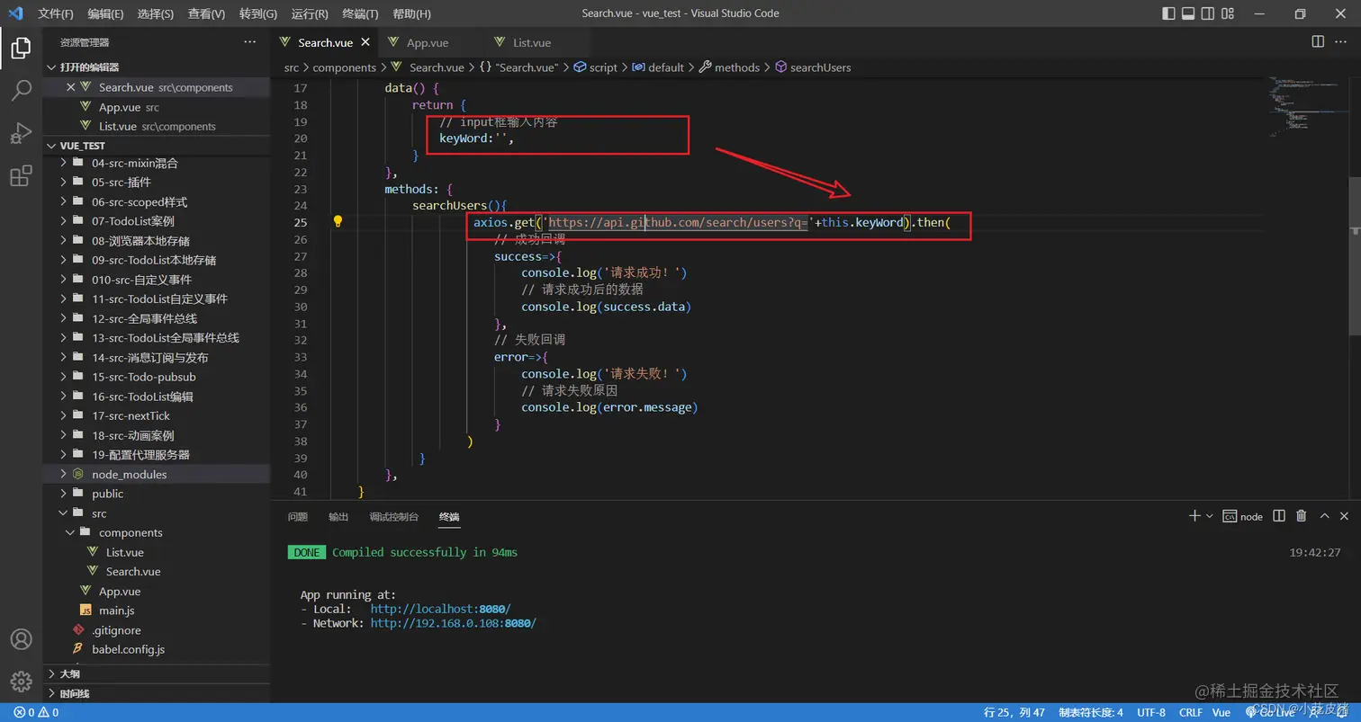Open the Accounts icon
This screenshot has width=1361, height=722.
click(21, 639)
